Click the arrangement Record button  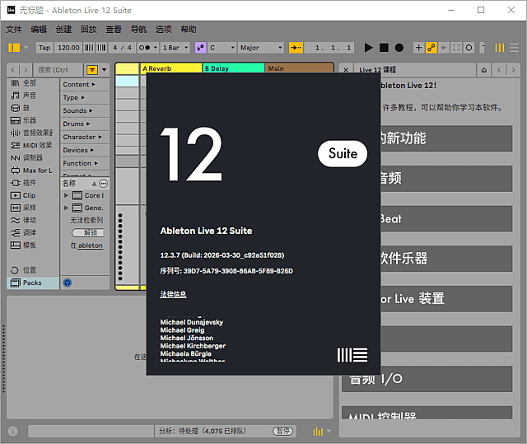[x=399, y=48]
